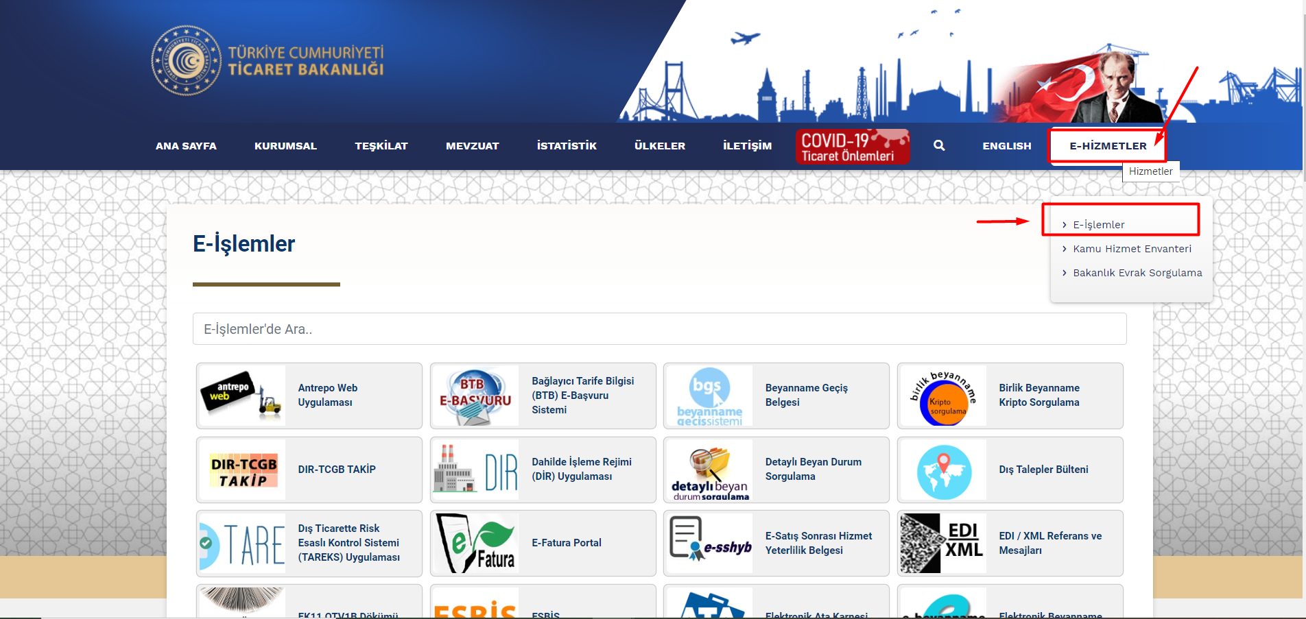This screenshot has height=619, width=1306.
Task: Open Bağlayıcı Tarife Bilgisi E-Başvuru Sistemi
Action: tap(582, 396)
